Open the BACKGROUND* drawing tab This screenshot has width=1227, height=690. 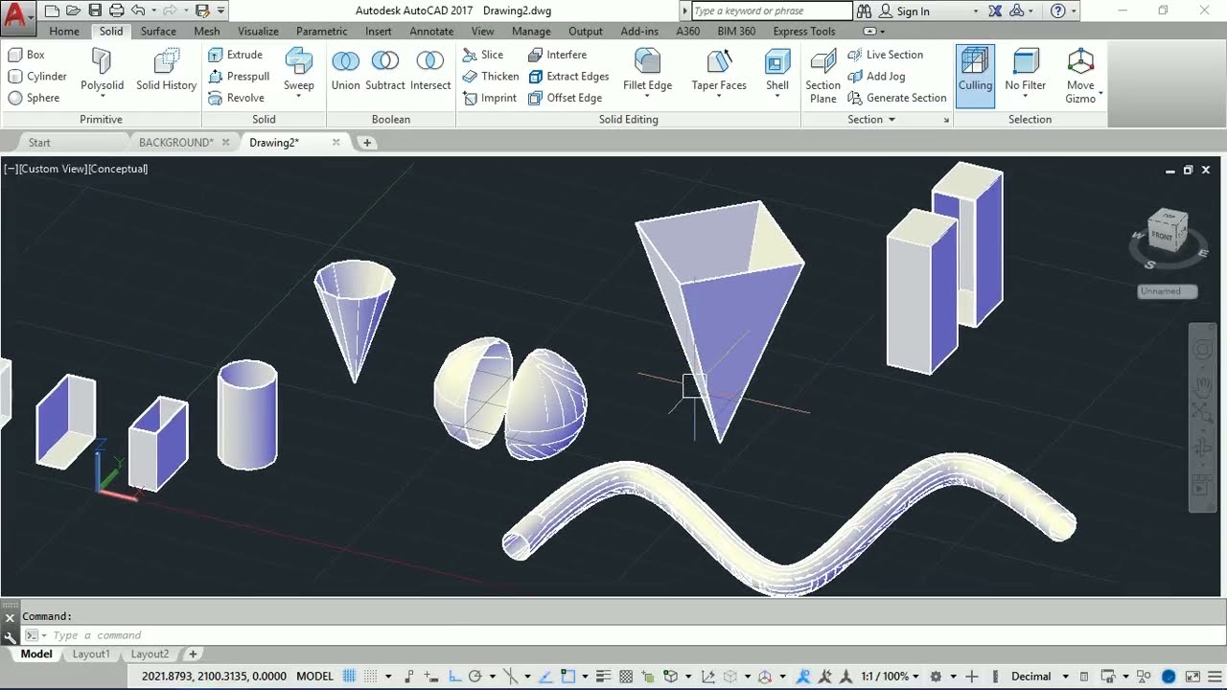click(176, 143)
